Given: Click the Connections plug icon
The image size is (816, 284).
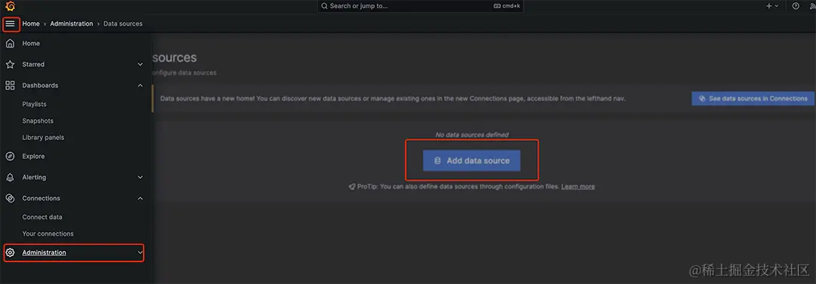Looking at the screenshot, I should click(x=10, y=198).
